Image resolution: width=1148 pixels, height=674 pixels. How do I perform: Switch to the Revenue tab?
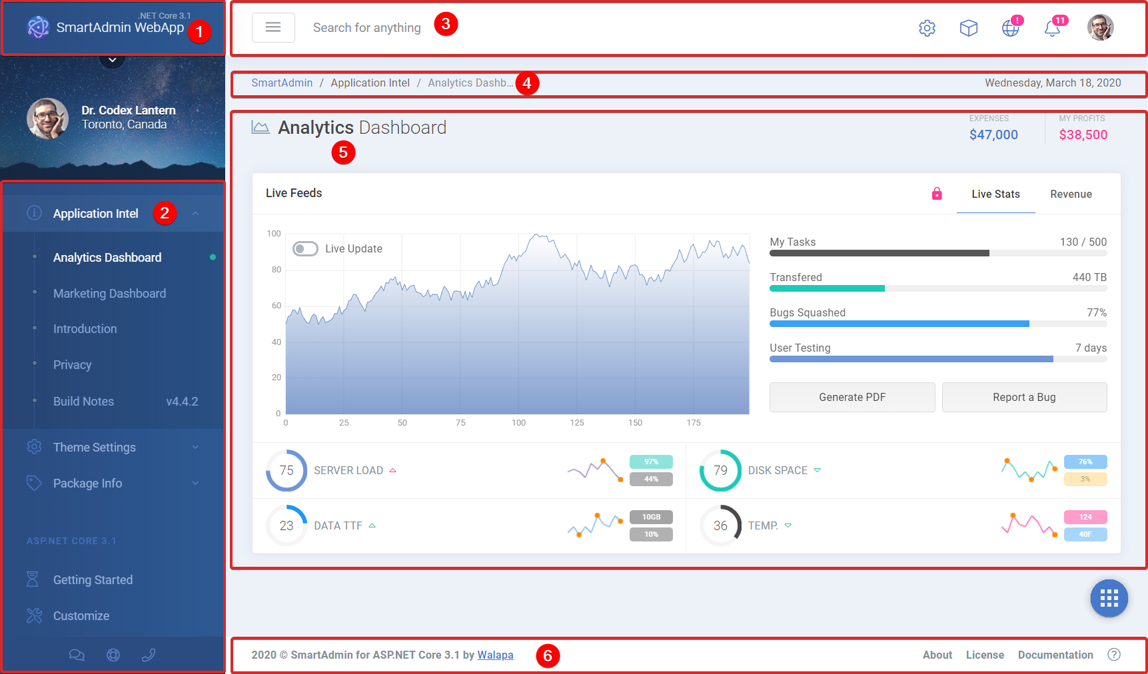pyautogui.click(x=1071, y=194)
